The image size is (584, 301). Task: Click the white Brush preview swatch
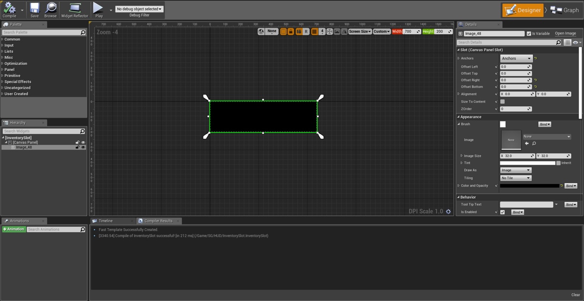click(503, 124)
